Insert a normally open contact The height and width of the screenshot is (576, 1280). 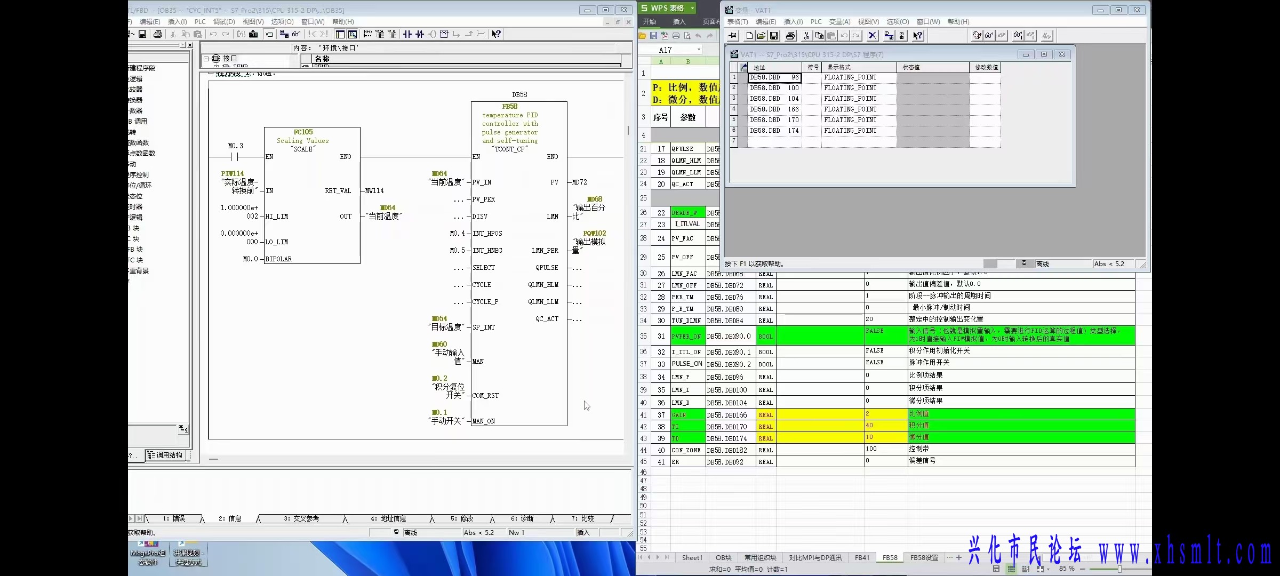click(407, 34)
